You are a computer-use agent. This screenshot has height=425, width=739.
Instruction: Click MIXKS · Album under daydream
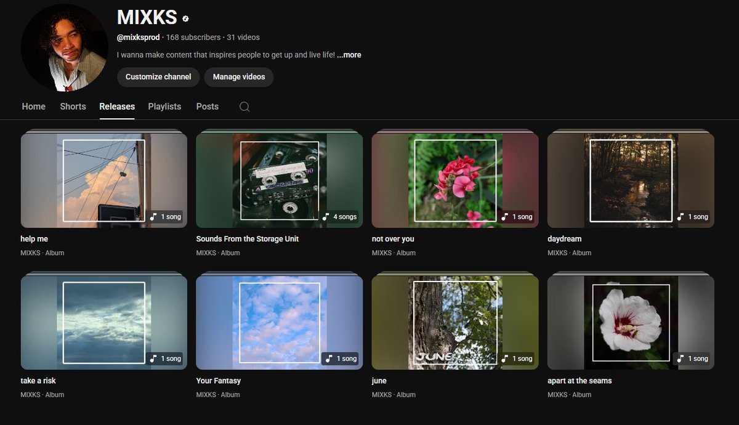569,253
